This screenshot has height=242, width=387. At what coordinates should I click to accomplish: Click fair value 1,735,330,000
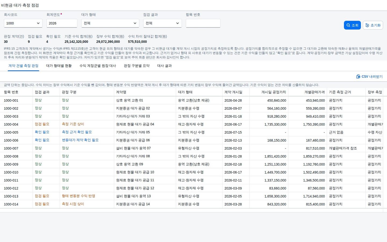point(275,124)
